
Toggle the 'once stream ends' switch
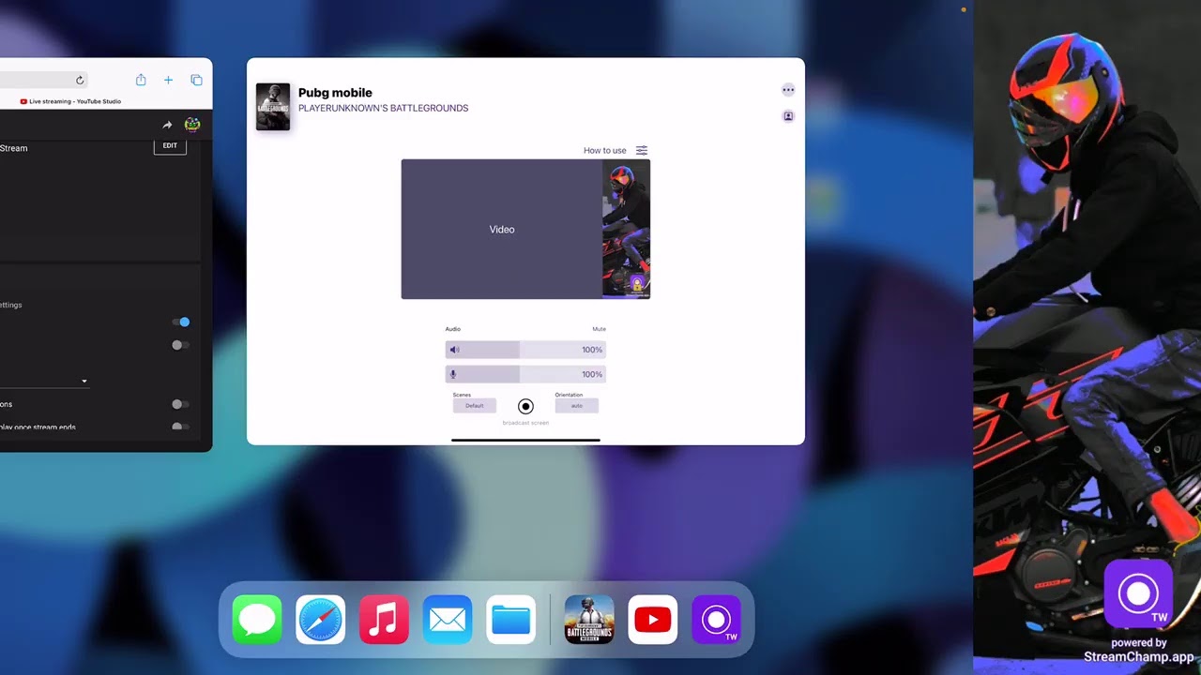click(180, 427)
